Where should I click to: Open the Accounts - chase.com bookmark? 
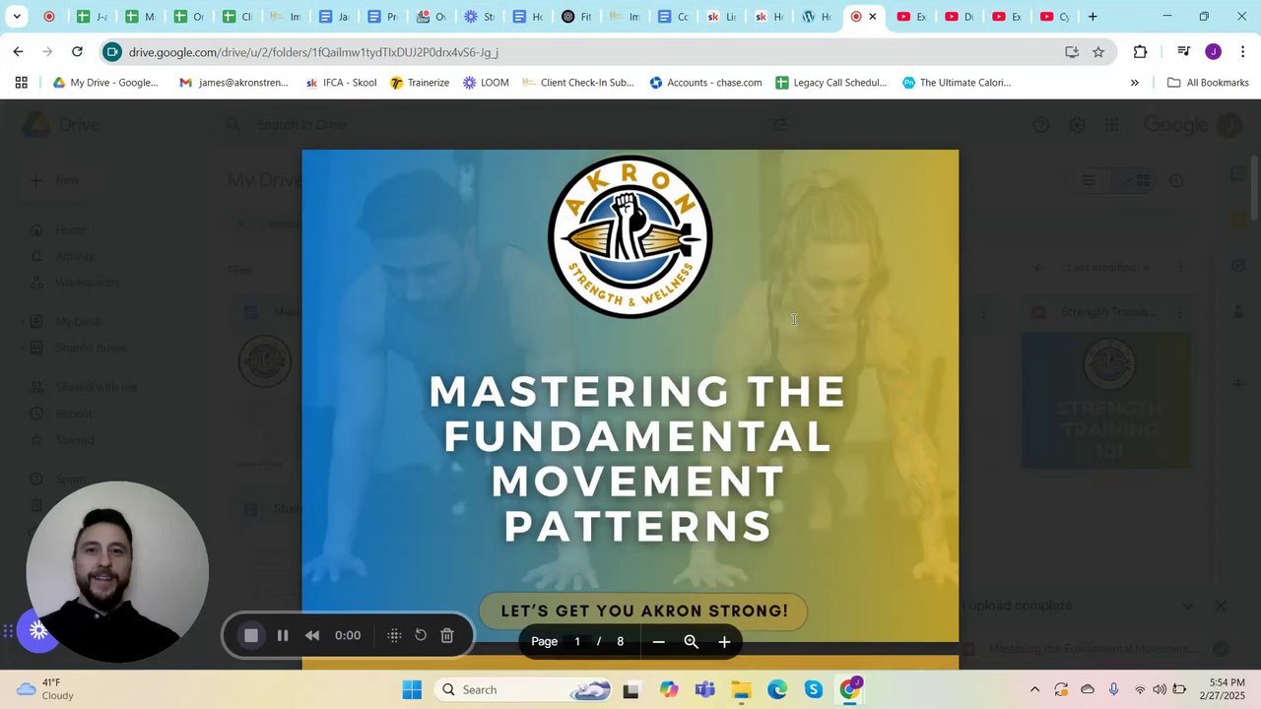point(705,83)
